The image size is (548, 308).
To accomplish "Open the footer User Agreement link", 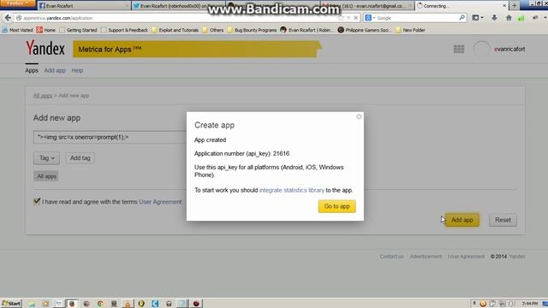I will 466,257.
